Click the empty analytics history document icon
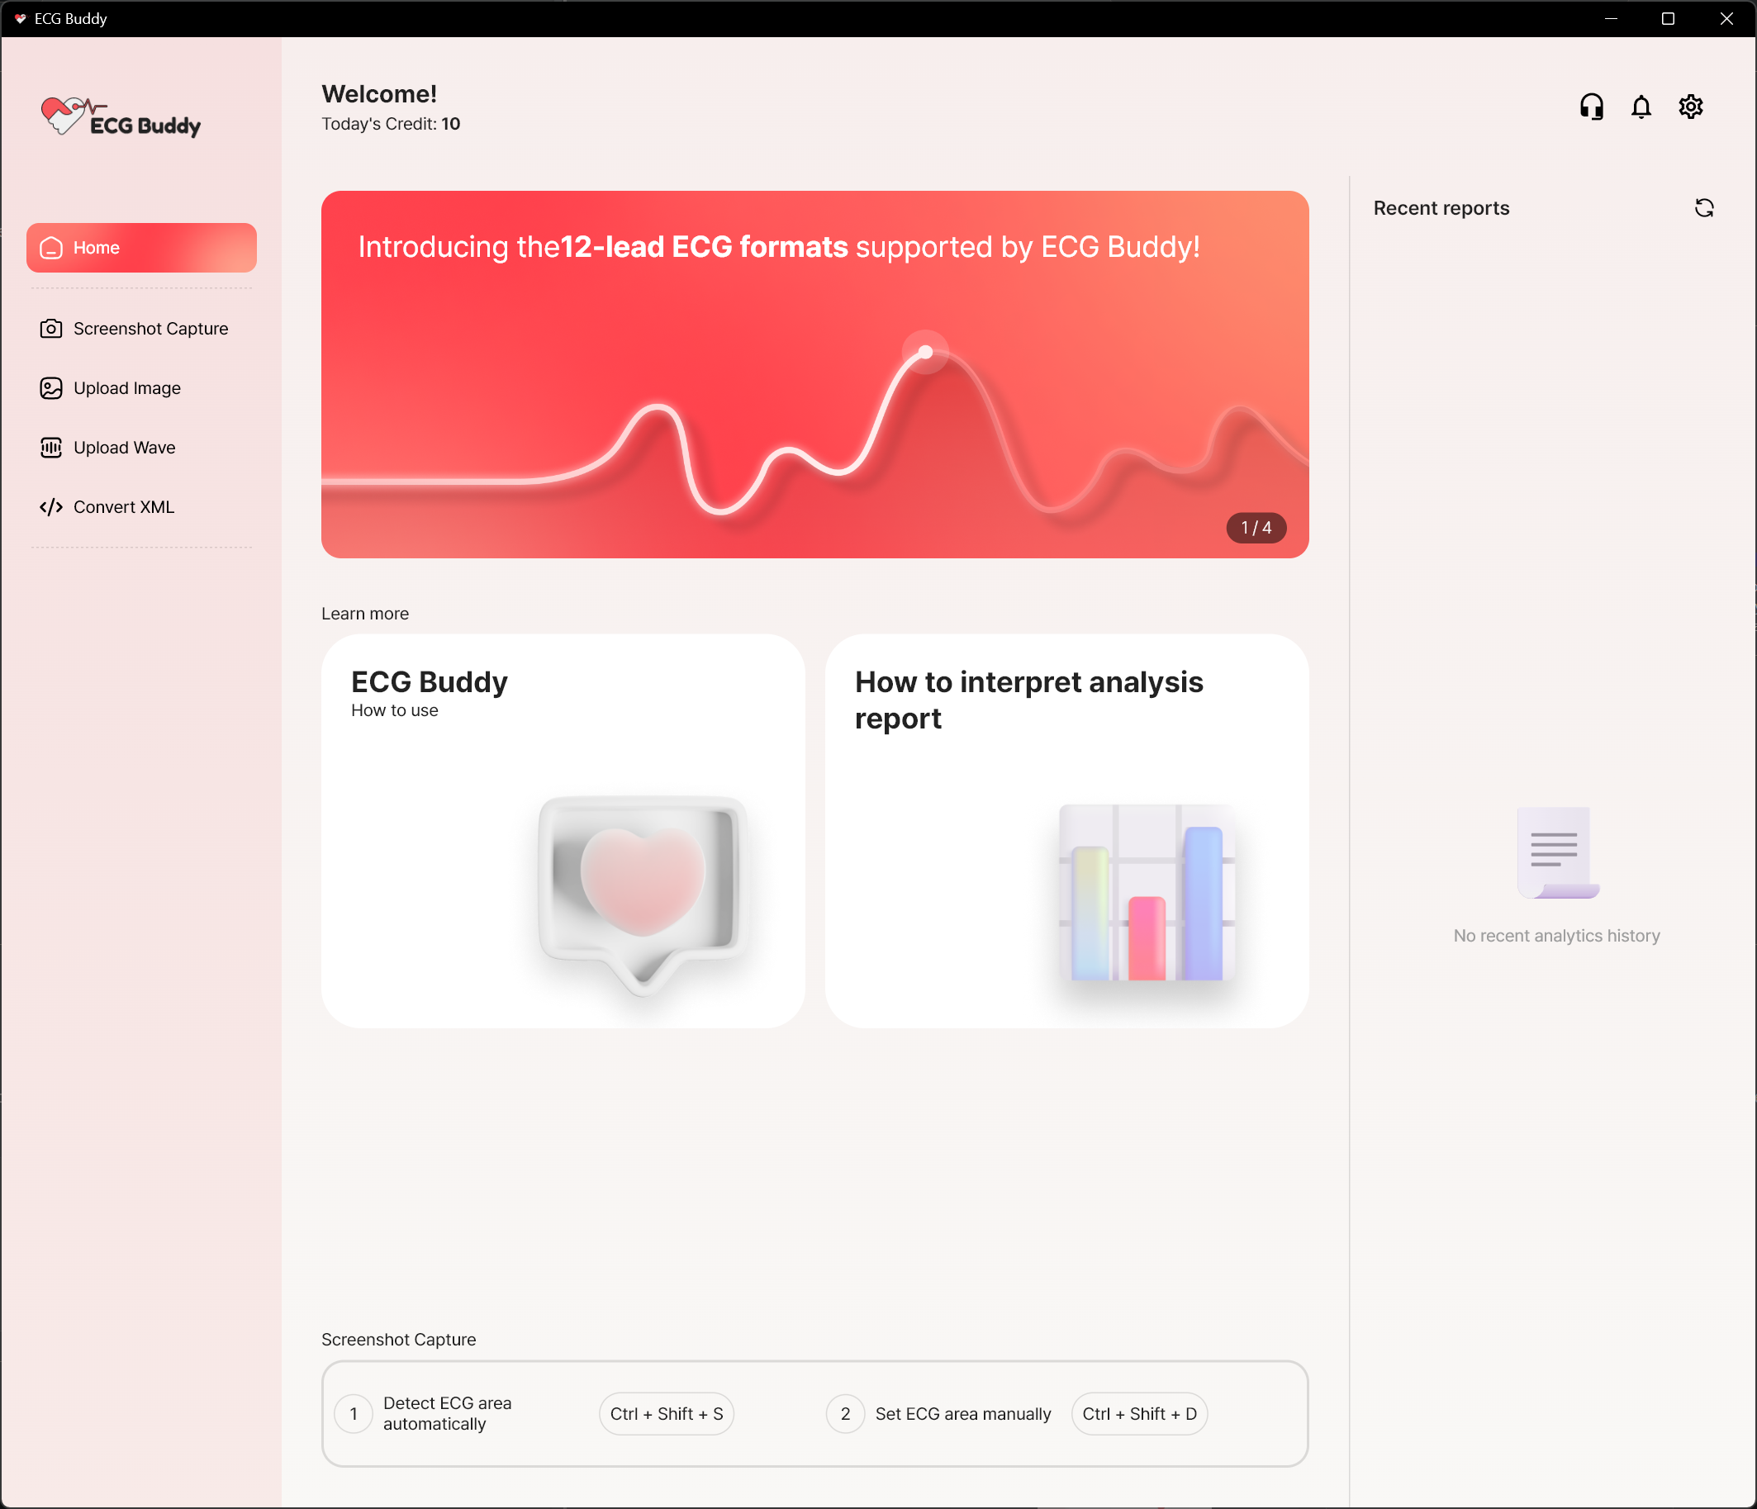This screenshot has width=1757, height=1509. click(x=1557, y=852)
